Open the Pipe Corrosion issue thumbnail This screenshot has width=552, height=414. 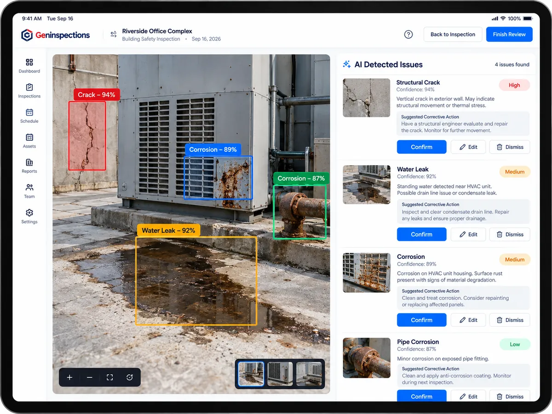pyautogui.click(x=367, y=358)
